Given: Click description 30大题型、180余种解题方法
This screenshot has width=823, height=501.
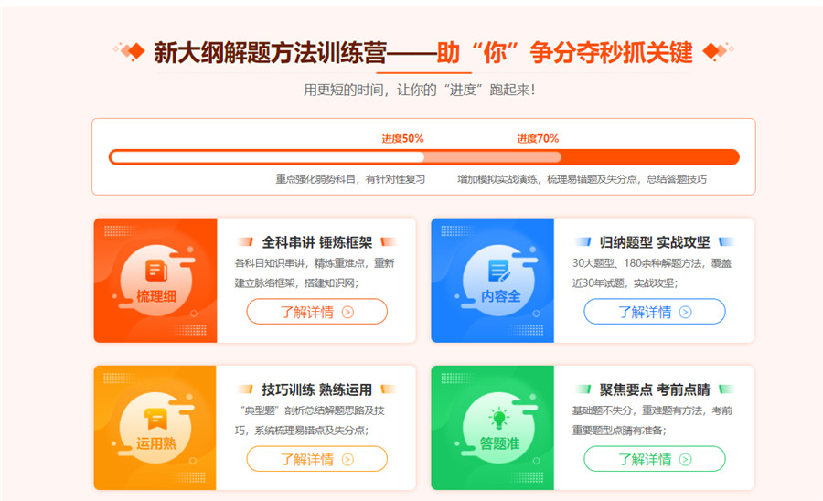Looking at the screenshot, I should [636, 263].
